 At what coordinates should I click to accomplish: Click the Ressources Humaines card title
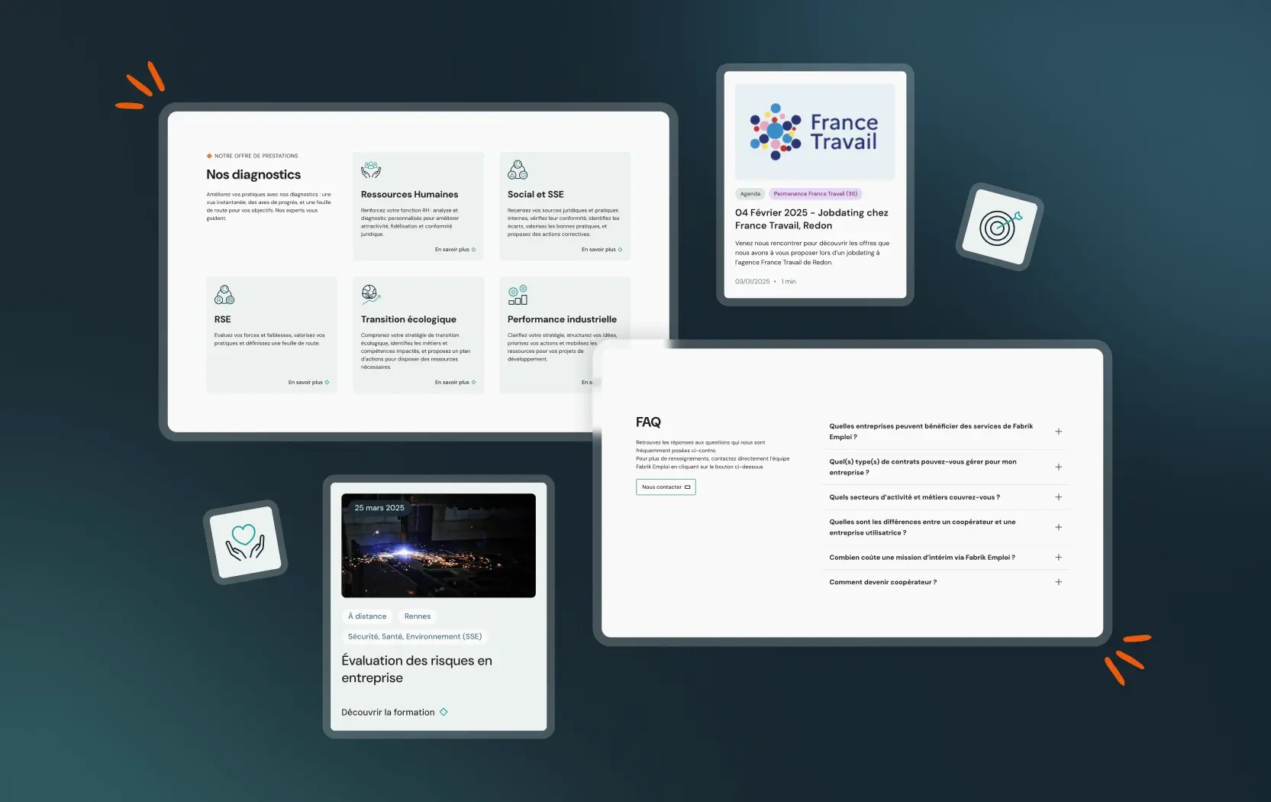(x=410, y=195)
